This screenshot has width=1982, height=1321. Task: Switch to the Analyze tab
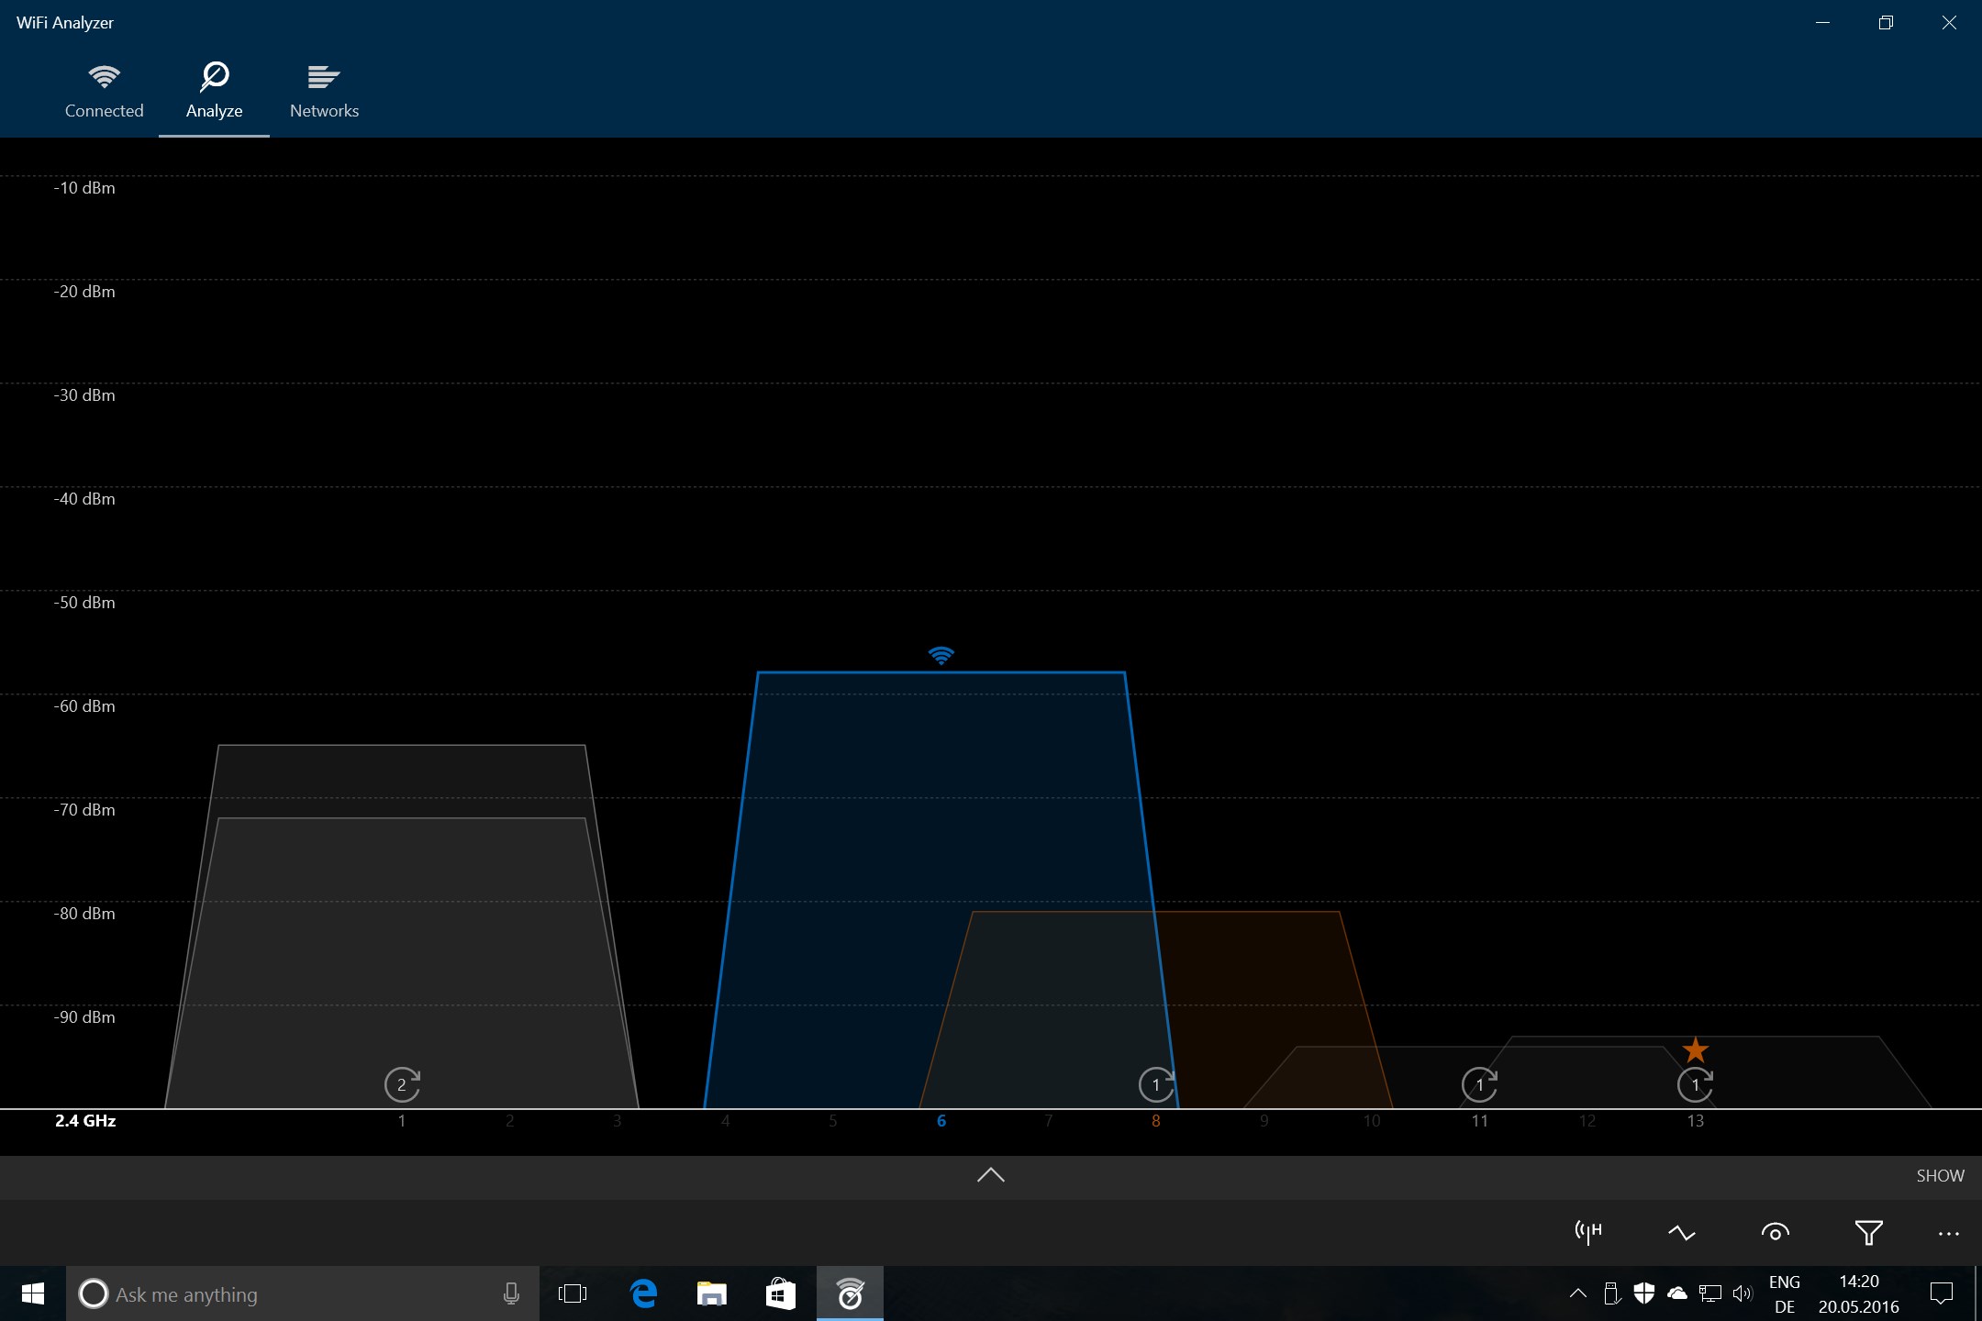coord(214,89)
